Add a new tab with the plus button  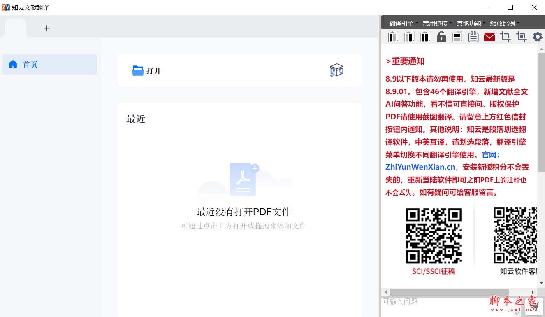click(46, 28)
